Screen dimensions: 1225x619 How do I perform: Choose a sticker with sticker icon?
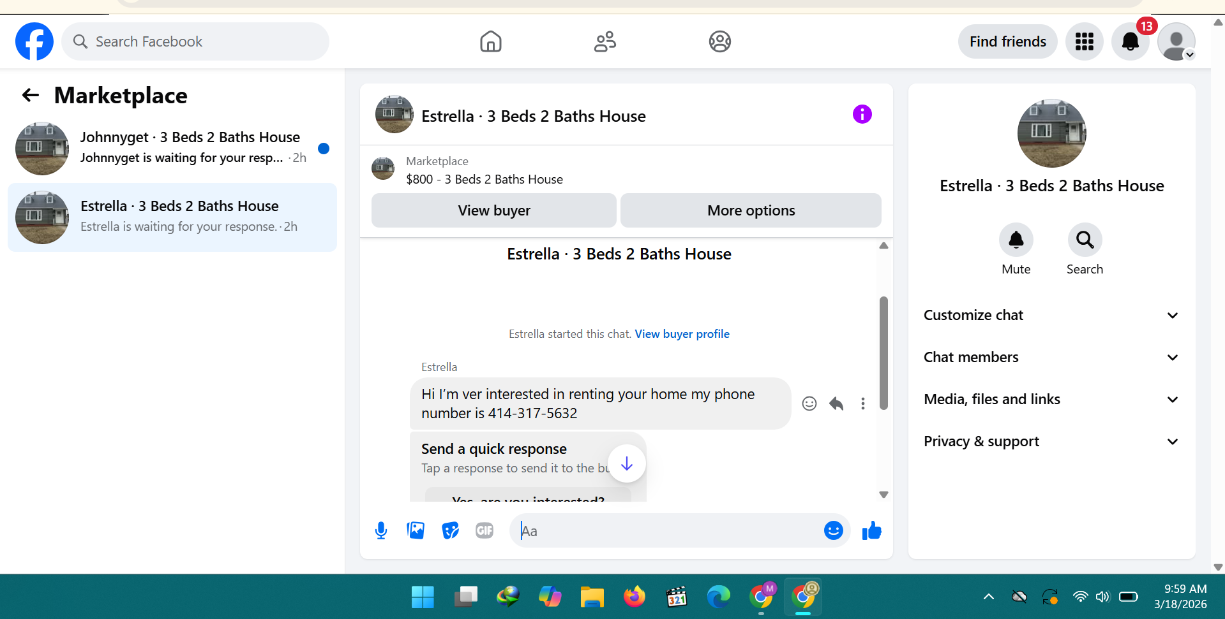coord(450,530)
